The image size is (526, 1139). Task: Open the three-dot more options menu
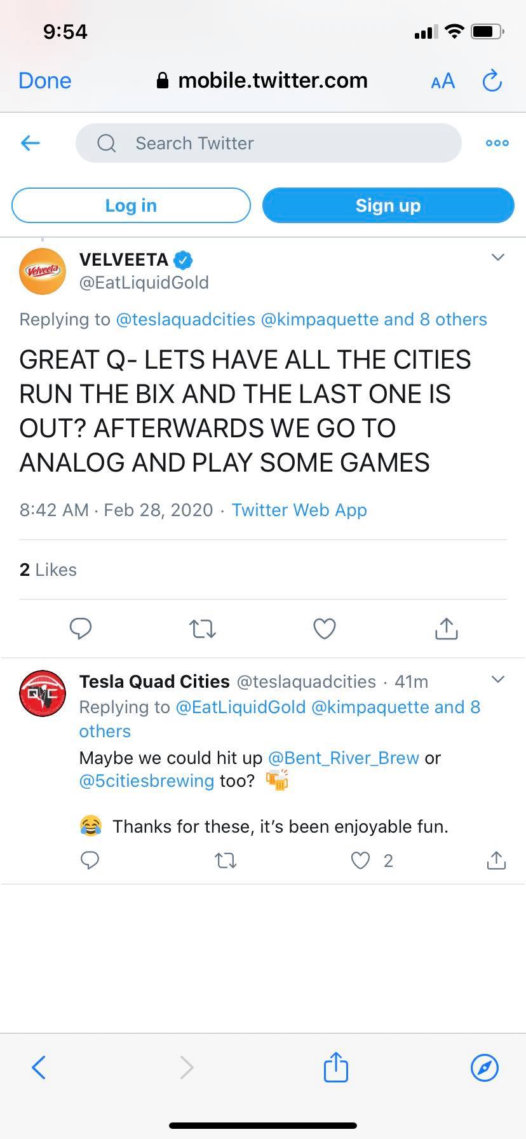[x=497, y=143]
